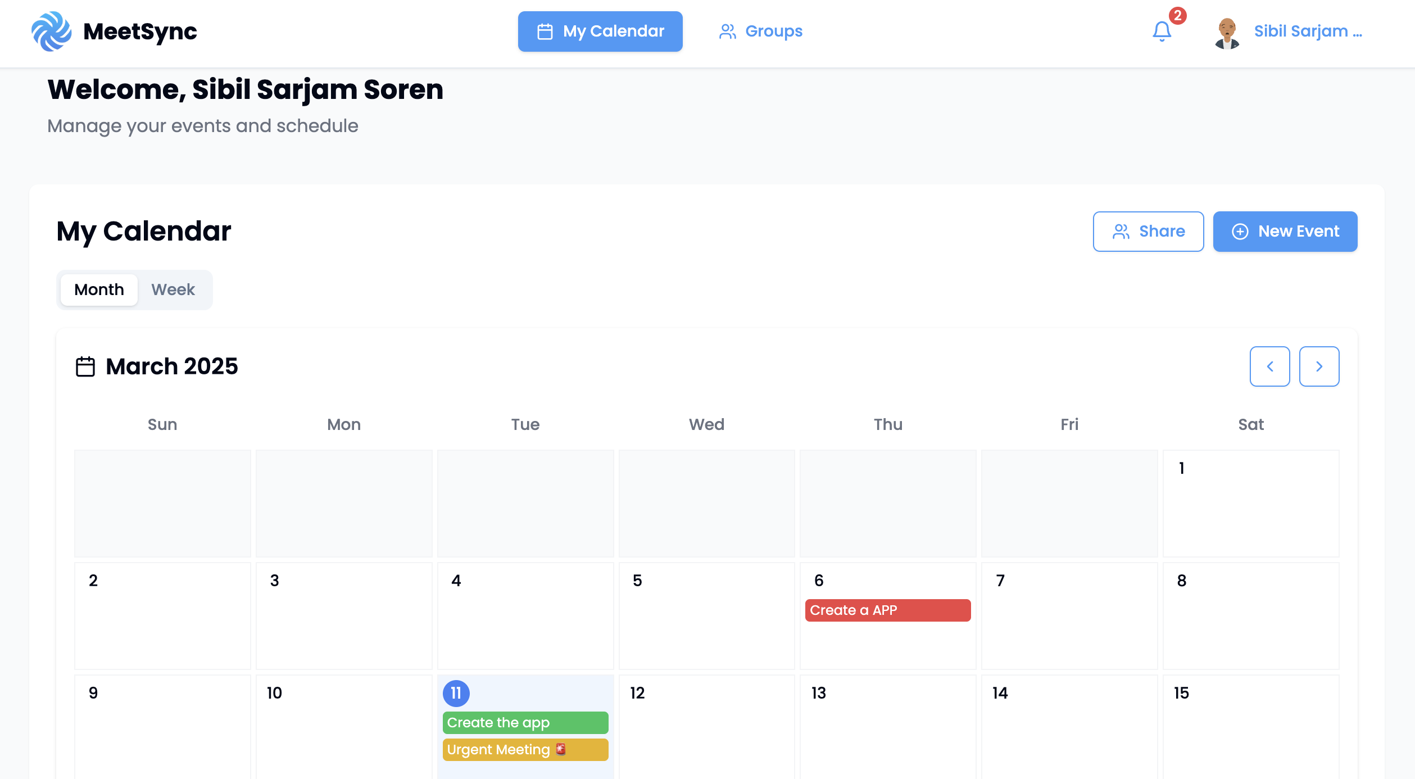Click the red notification badge 2

click(1177, 16)
